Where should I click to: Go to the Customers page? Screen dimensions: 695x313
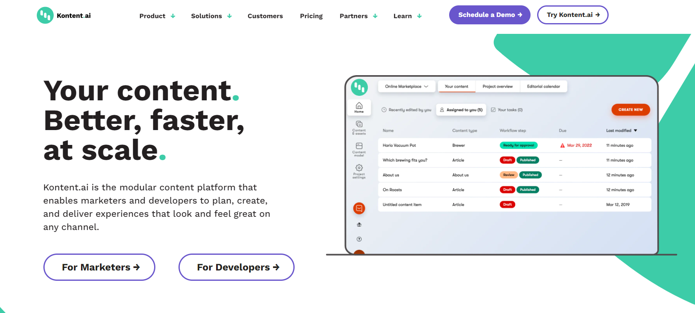point(265,16)
